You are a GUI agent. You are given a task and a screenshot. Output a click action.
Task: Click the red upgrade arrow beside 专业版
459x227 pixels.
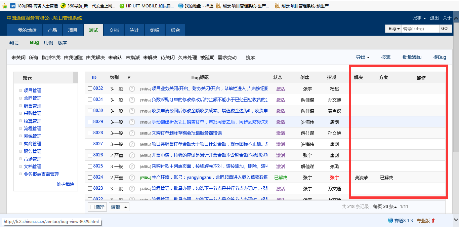433,221
